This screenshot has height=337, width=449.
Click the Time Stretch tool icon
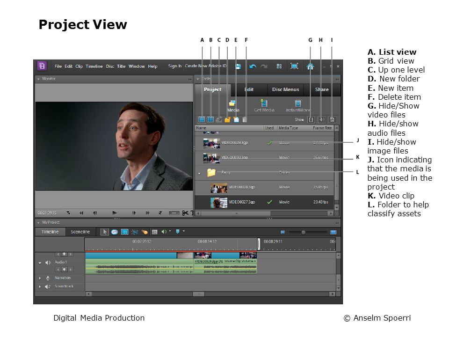tap(115, 232)
